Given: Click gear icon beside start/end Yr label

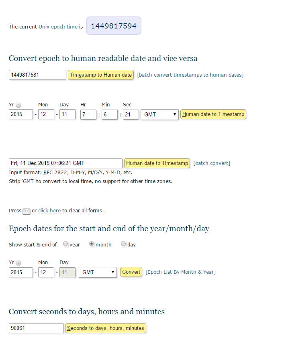Looking at the screenshot, I should click(x=18, y=263).
